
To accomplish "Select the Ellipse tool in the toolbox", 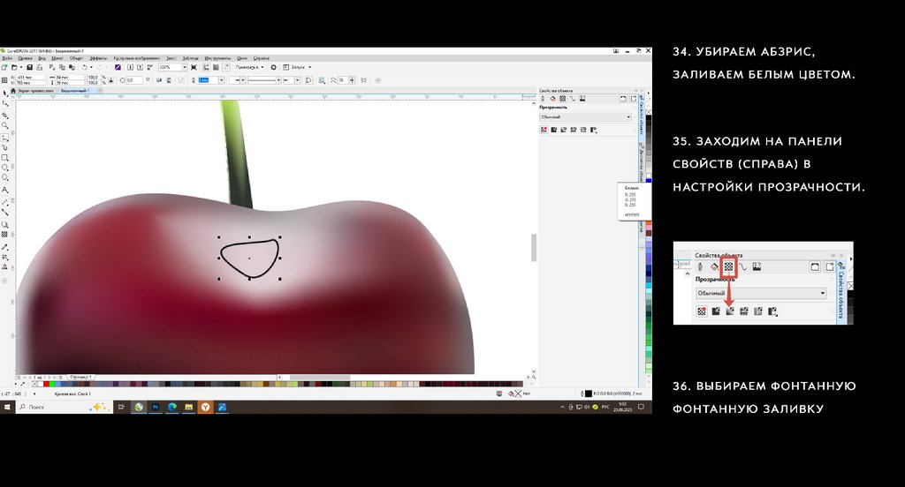I will (5, 167).
